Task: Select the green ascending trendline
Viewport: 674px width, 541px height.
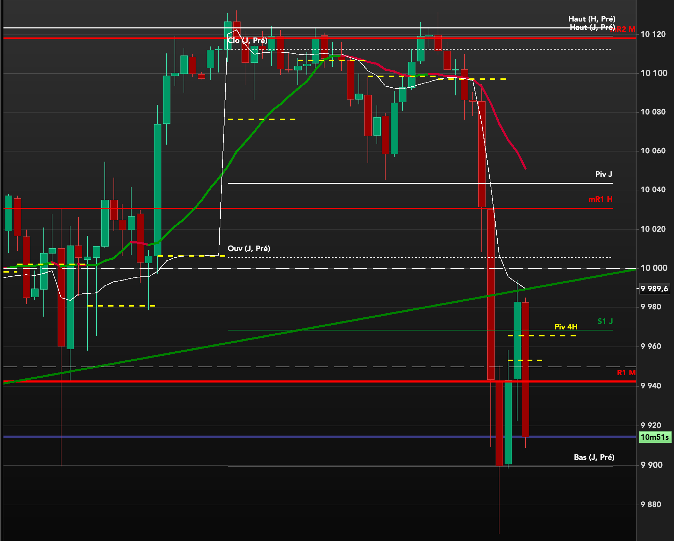Action: click(347, 322)
